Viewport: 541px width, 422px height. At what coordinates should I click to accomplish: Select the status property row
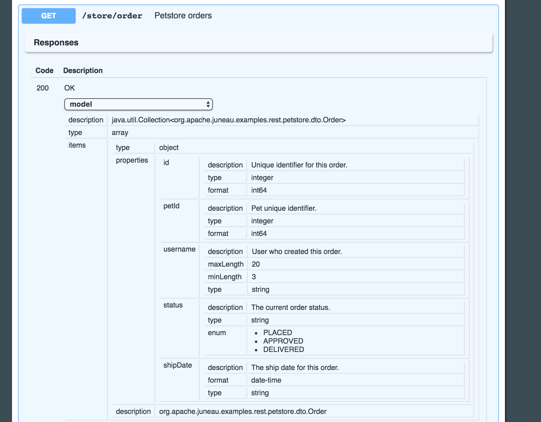[173, 305]
